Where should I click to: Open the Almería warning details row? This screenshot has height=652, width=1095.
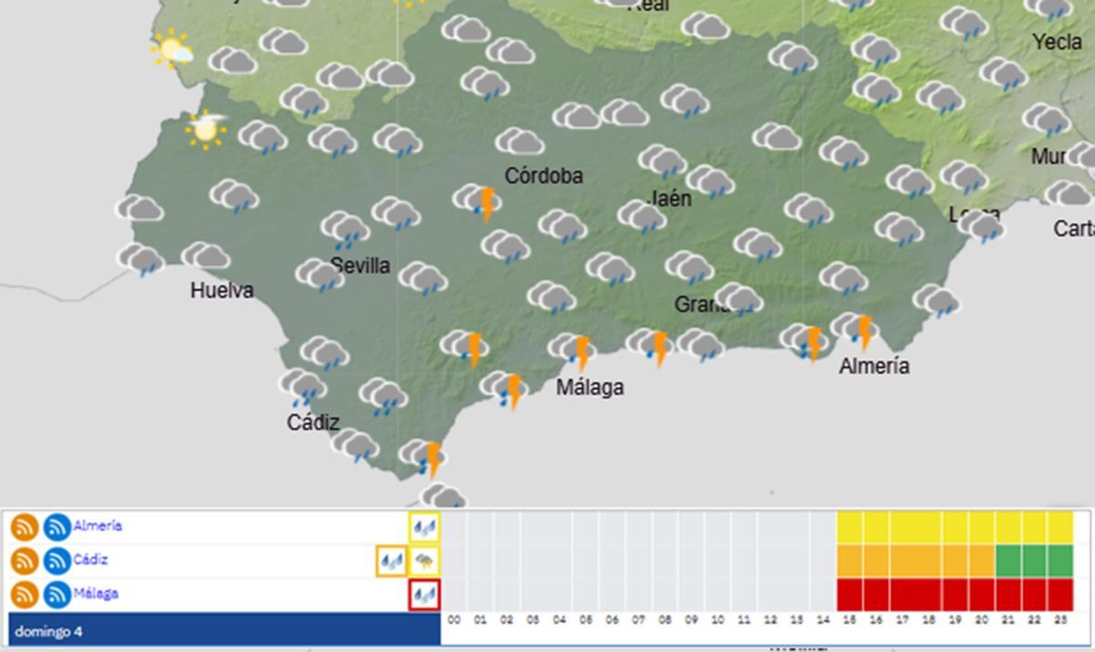pos(100,527)
